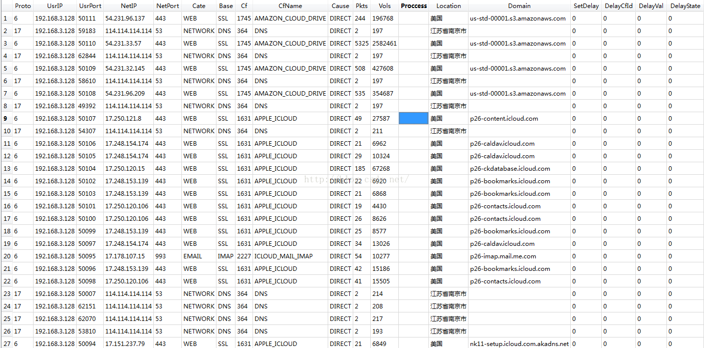Click the UsrIP column header
The width and height of the screenshot is (704, 348).
click(x=55, y=6)
